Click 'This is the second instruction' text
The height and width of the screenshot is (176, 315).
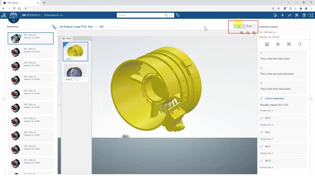coord(277,74)
